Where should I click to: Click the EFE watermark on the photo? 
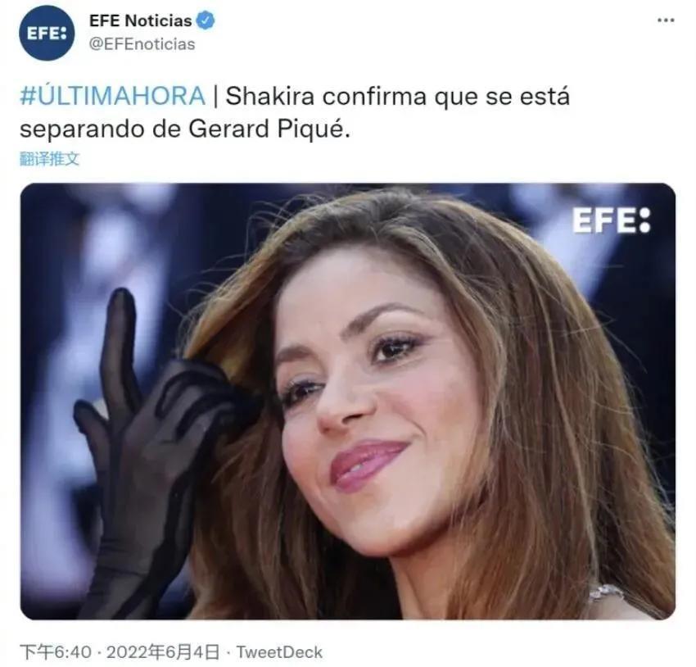611,220
